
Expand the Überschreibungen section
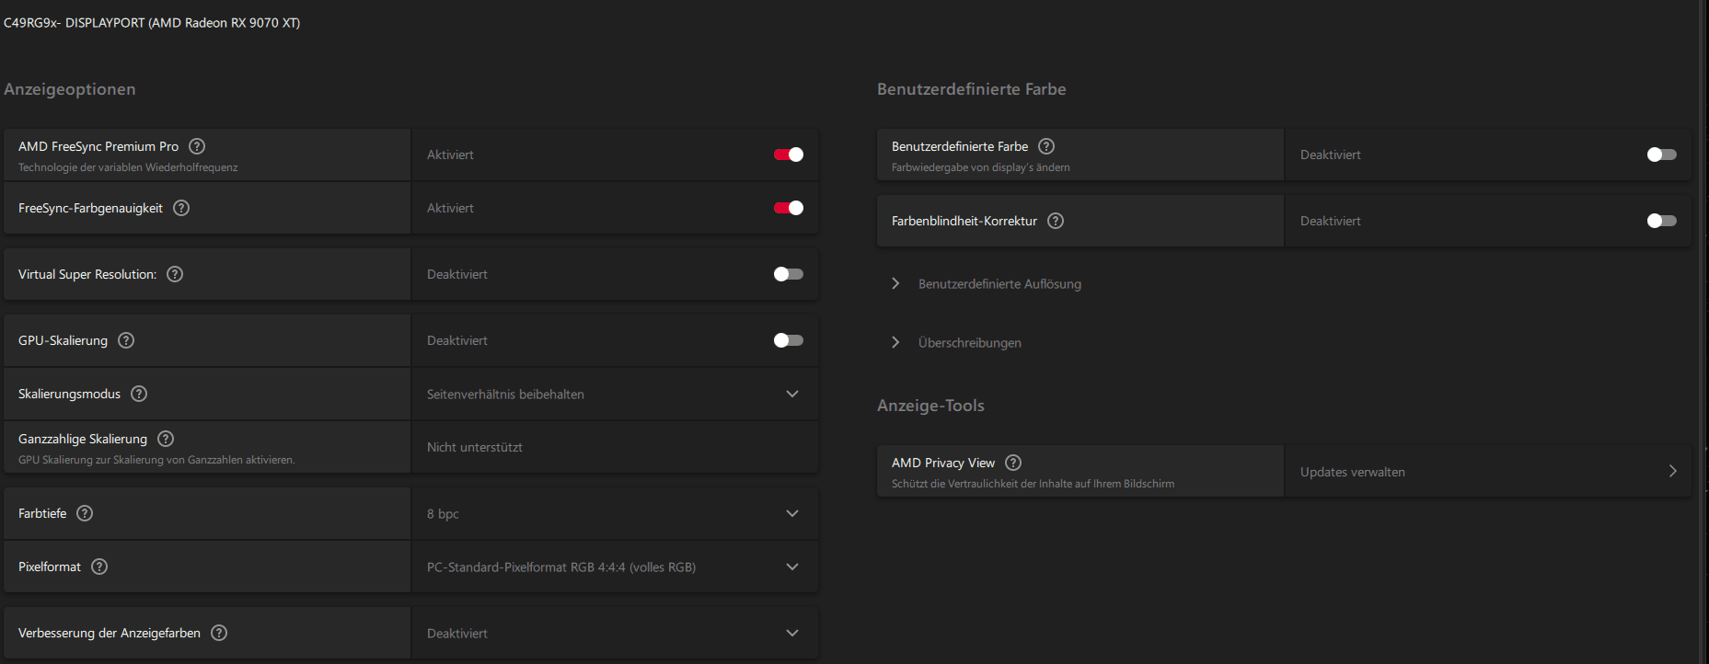point(969,343)
